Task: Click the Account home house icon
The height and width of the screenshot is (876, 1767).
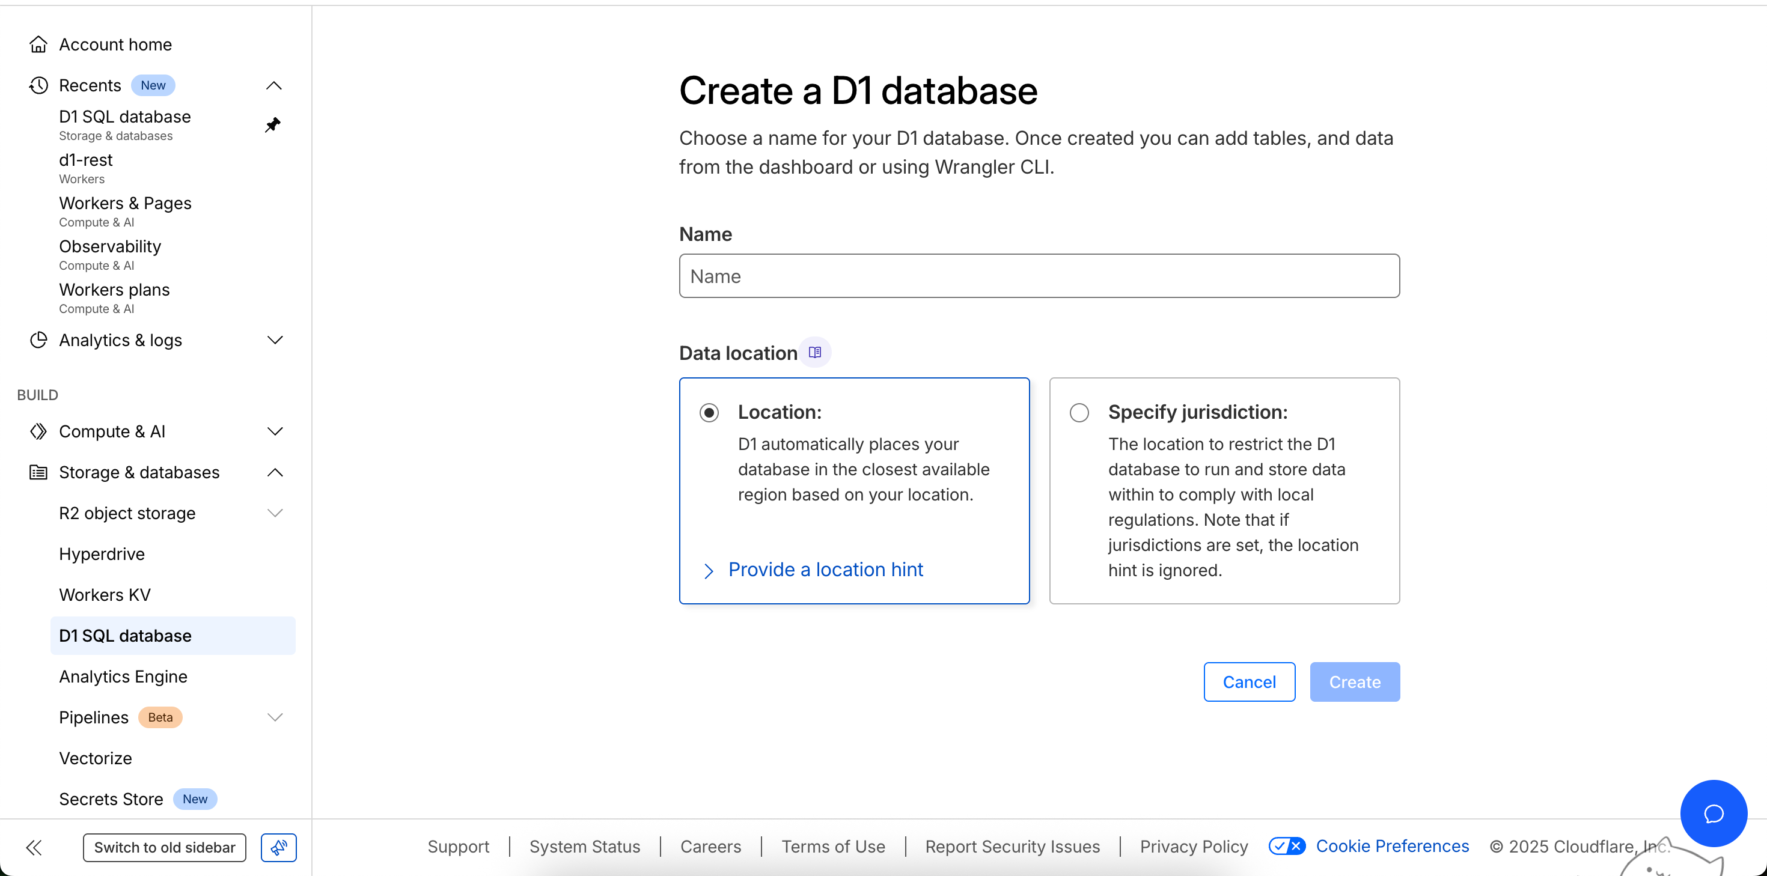Action: [x=38, y=44]
